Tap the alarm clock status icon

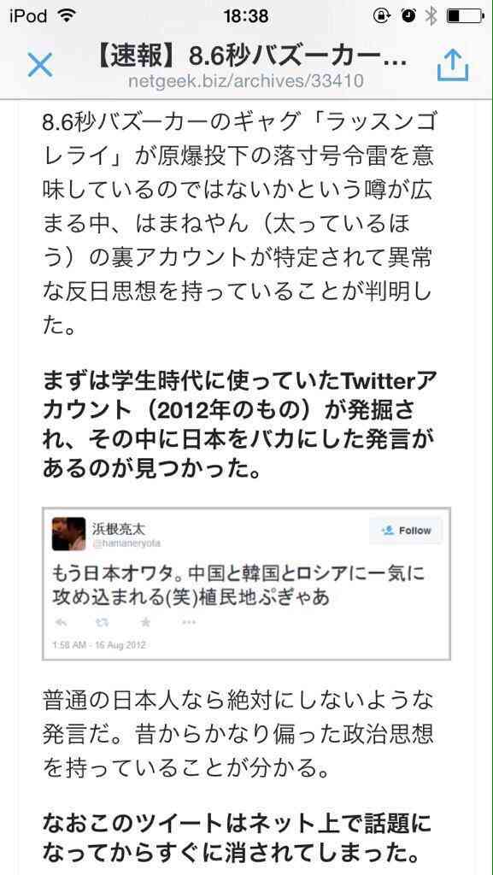point(408,17)
